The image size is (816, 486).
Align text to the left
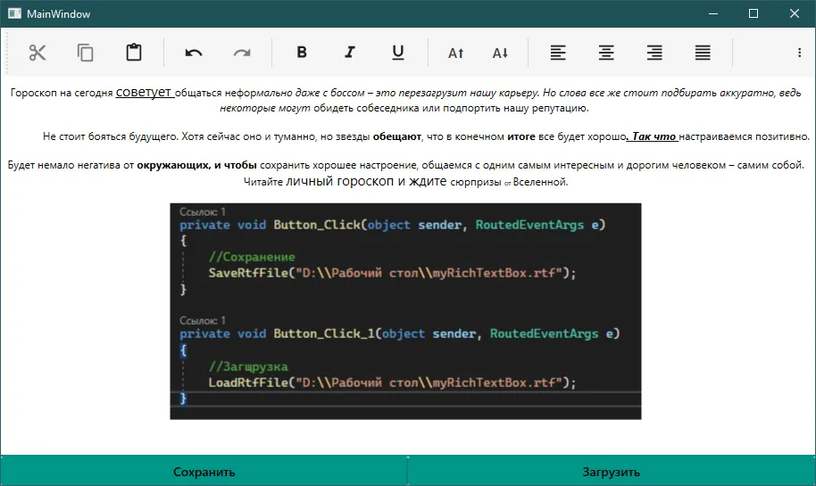(558, 53)
